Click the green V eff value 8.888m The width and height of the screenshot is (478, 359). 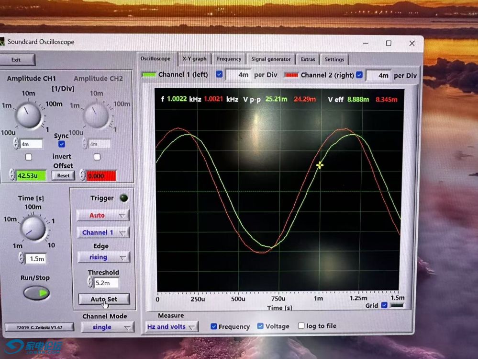[358, 99]
